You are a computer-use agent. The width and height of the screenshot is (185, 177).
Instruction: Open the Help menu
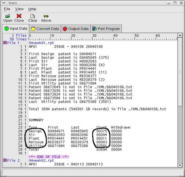32,9
